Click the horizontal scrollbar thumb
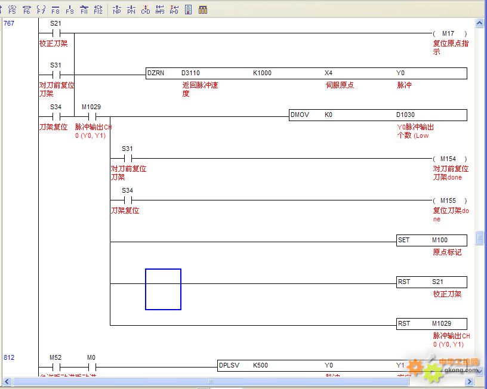The image size is (487, 389). point(211,381)
